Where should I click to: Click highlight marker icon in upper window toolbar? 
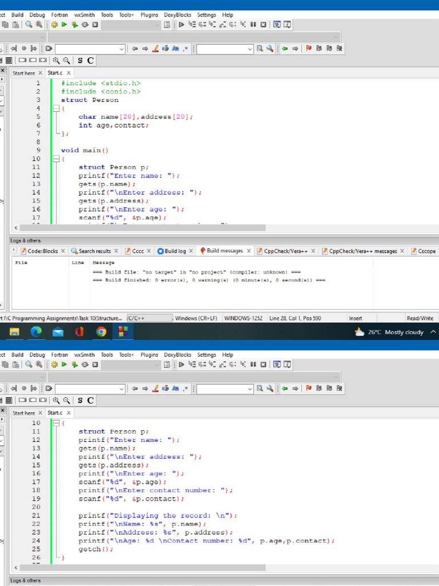point(155,49)
